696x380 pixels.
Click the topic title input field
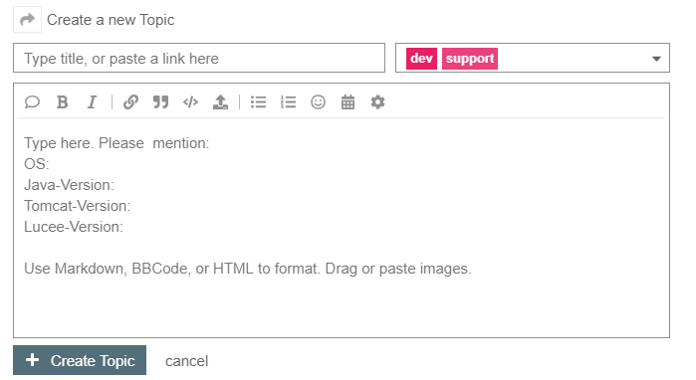tap(199, 58)
